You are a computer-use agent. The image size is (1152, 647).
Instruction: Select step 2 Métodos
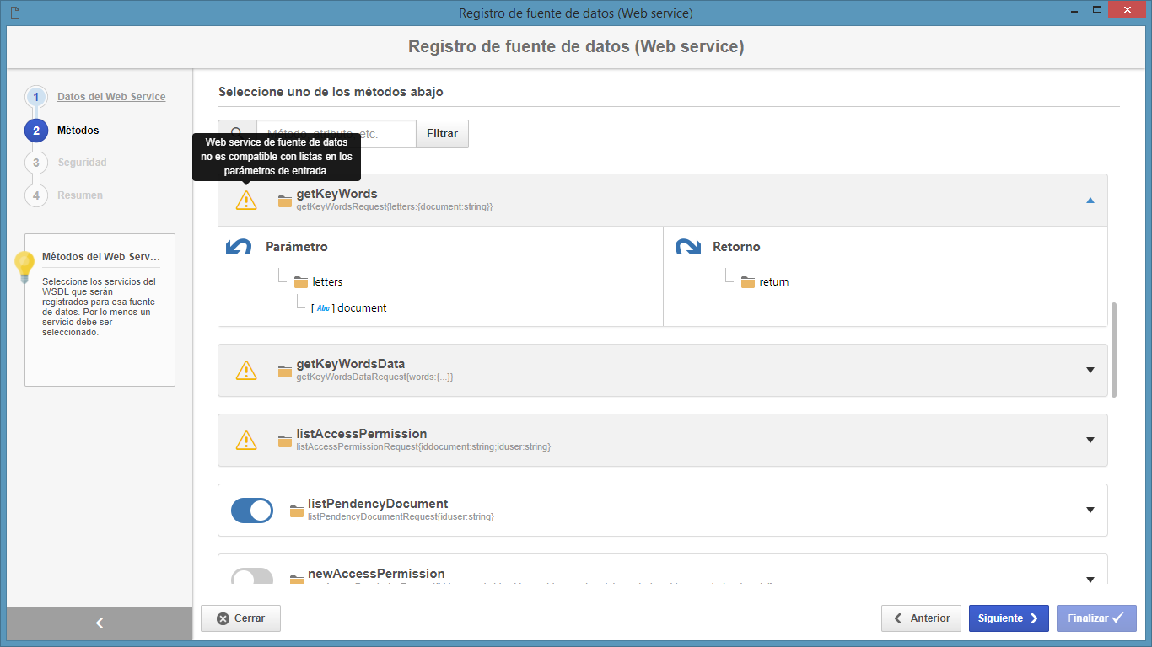(78, 131)
